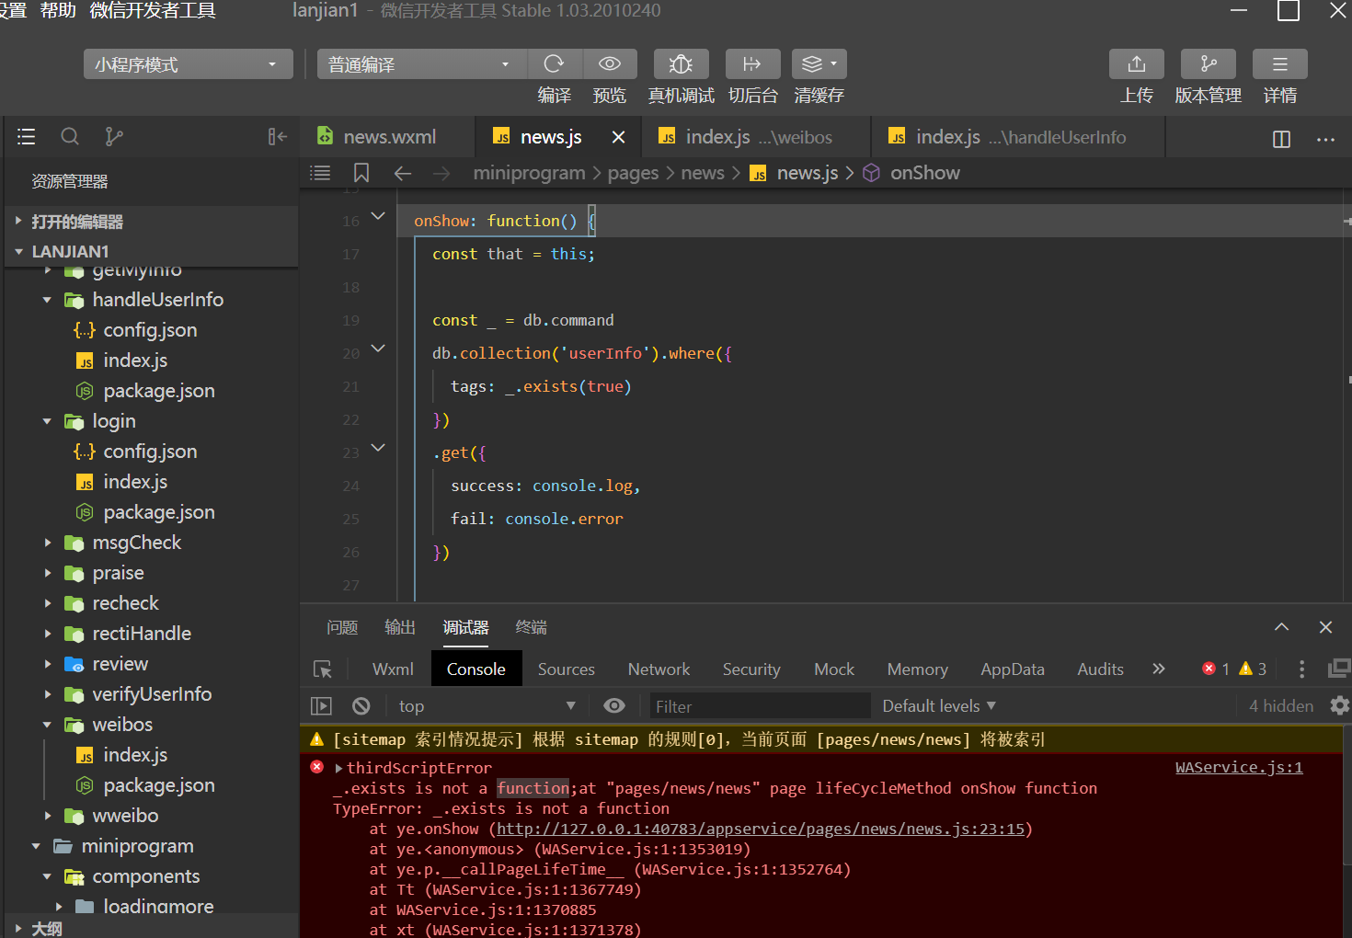
Task: Click the upload icon button
Action: pyautogui.click(x=1137, y=63)
